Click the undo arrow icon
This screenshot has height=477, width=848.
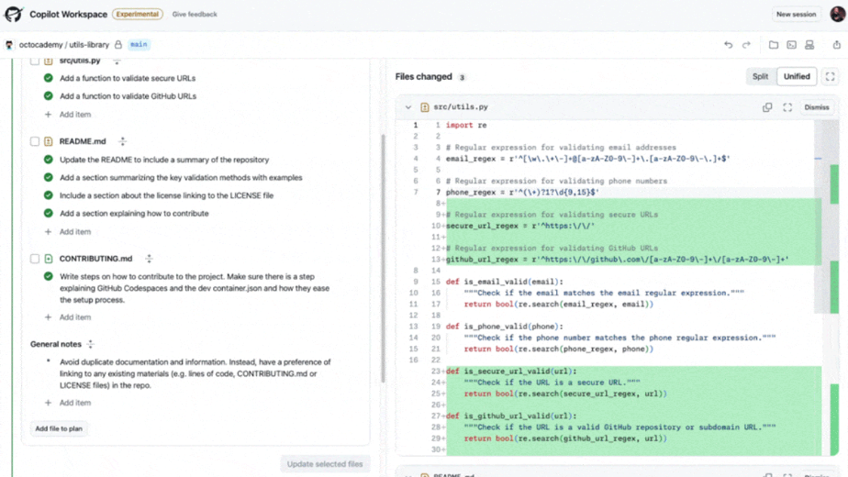pyautogui.click(x=728, y=45)
